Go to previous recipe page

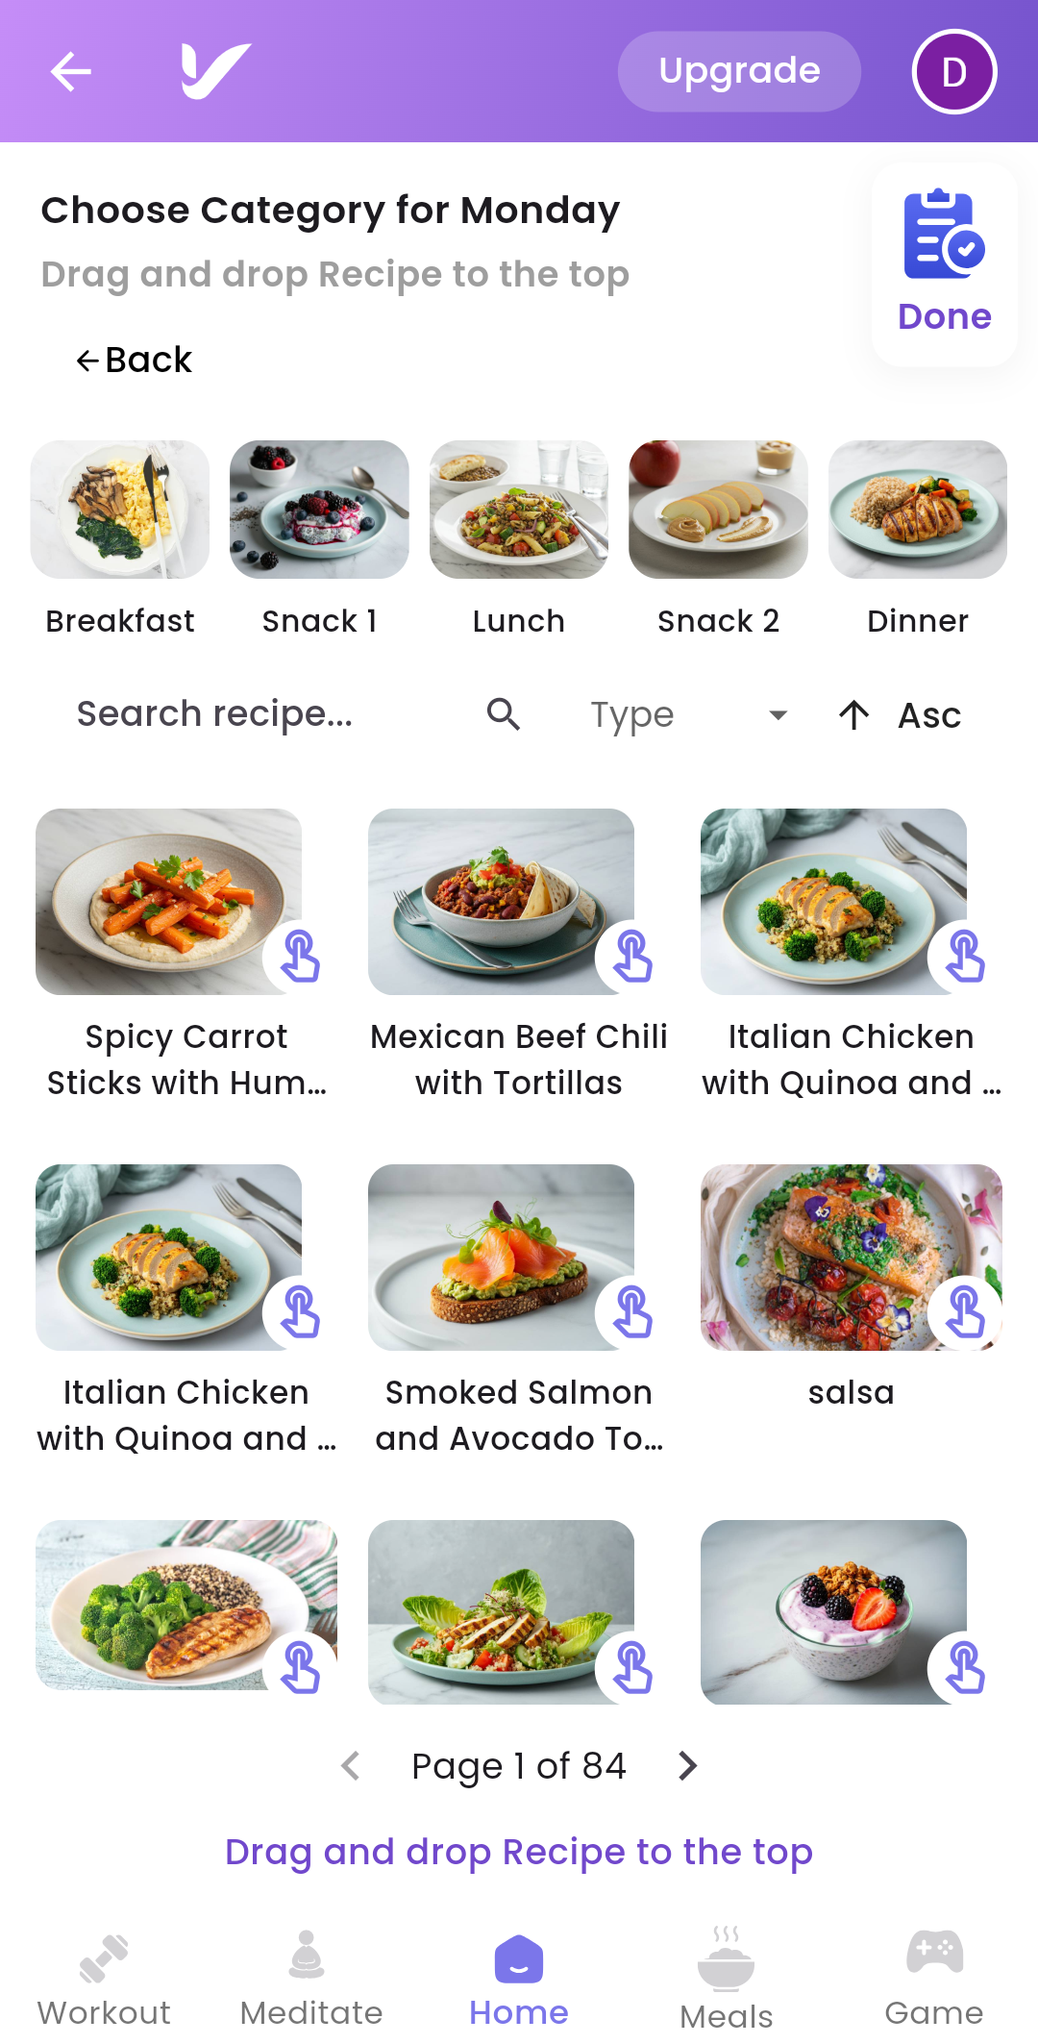coord(352,1766)
